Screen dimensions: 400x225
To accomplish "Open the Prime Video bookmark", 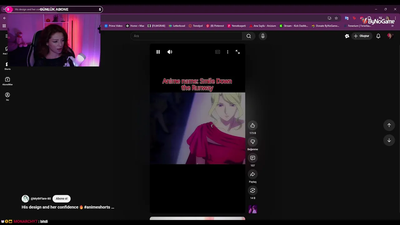I will click(x=113, y=26).
